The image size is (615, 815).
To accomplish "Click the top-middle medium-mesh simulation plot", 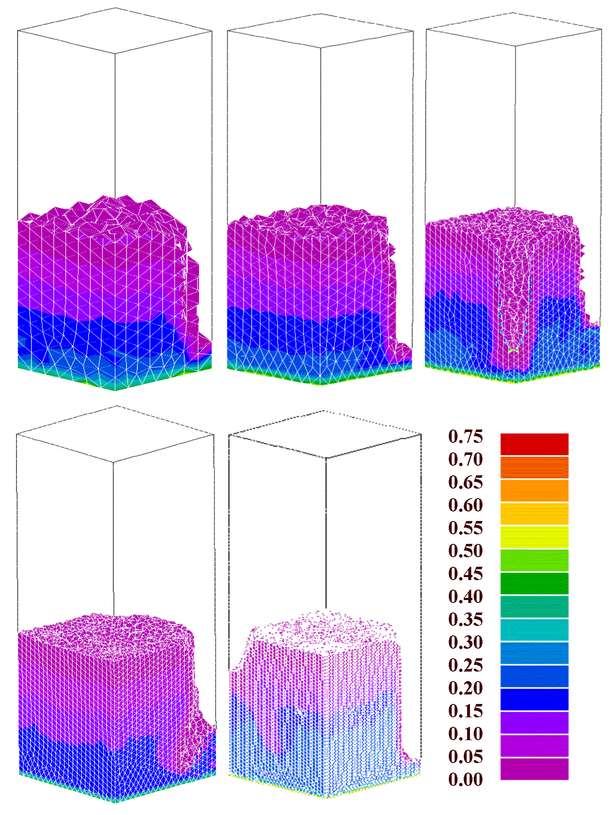I will tap(320, 200).
